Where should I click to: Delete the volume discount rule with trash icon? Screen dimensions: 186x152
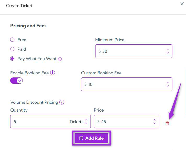(167, 123)
